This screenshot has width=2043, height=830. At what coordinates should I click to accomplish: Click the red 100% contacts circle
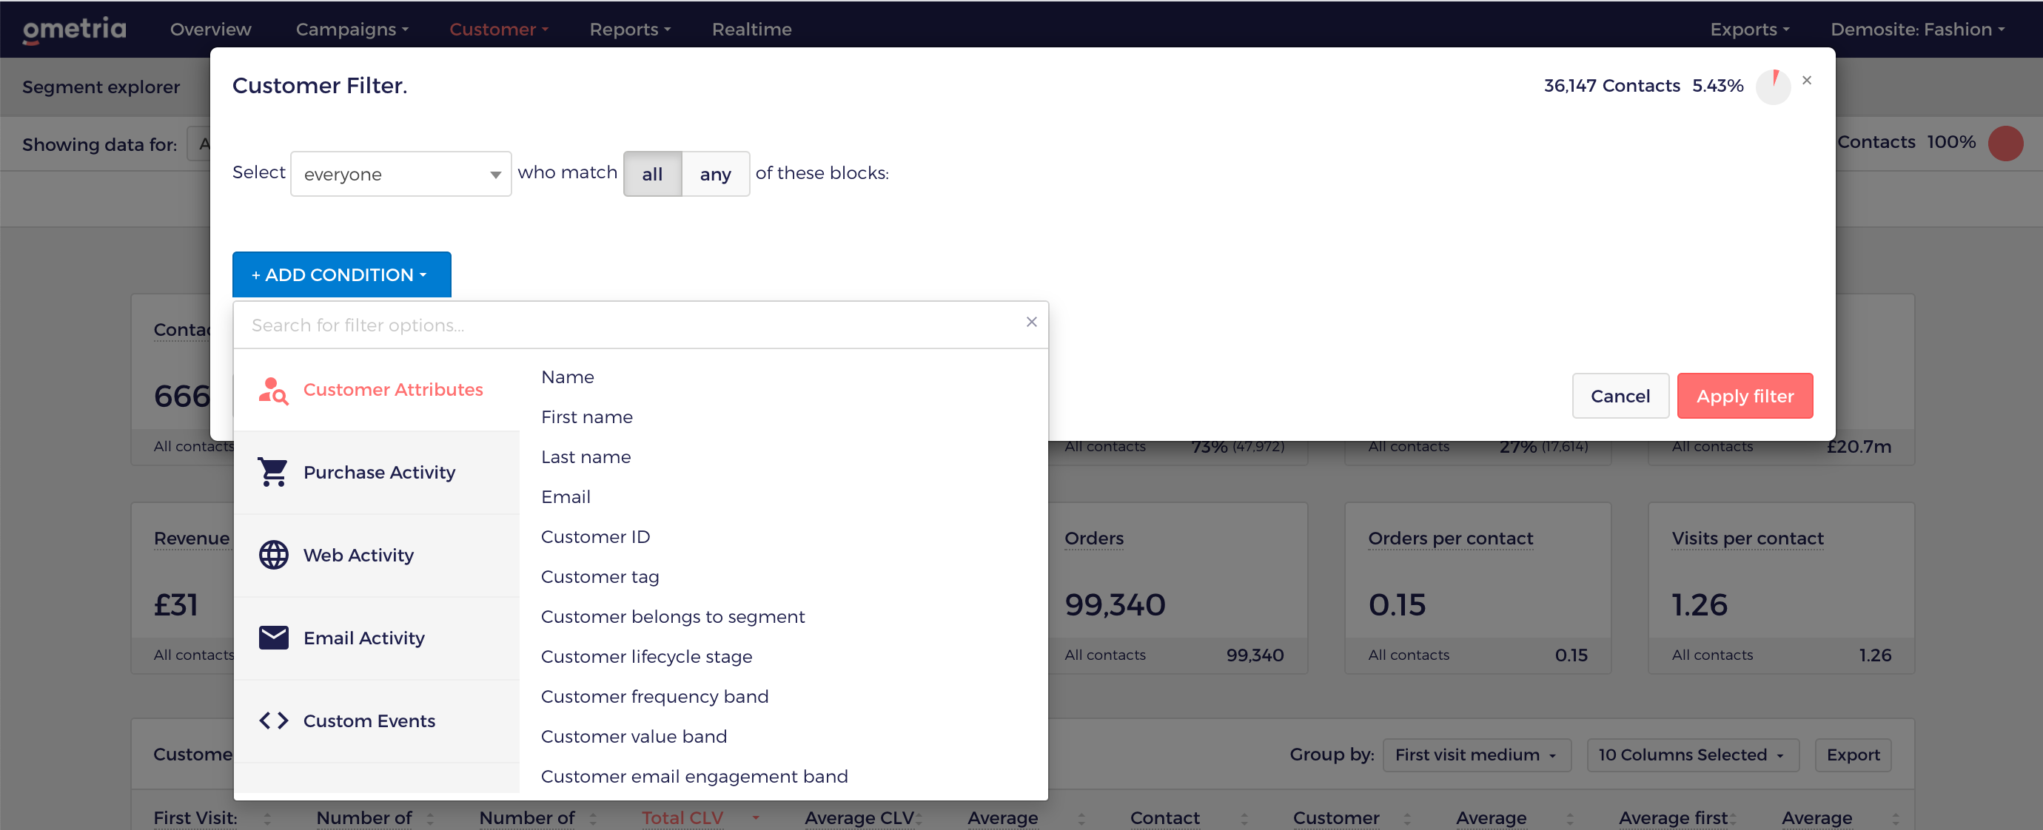(x=2005, y=144)
